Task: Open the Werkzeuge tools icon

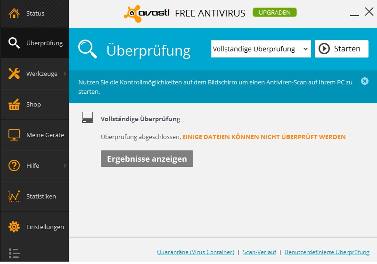Action: (14, 74)
